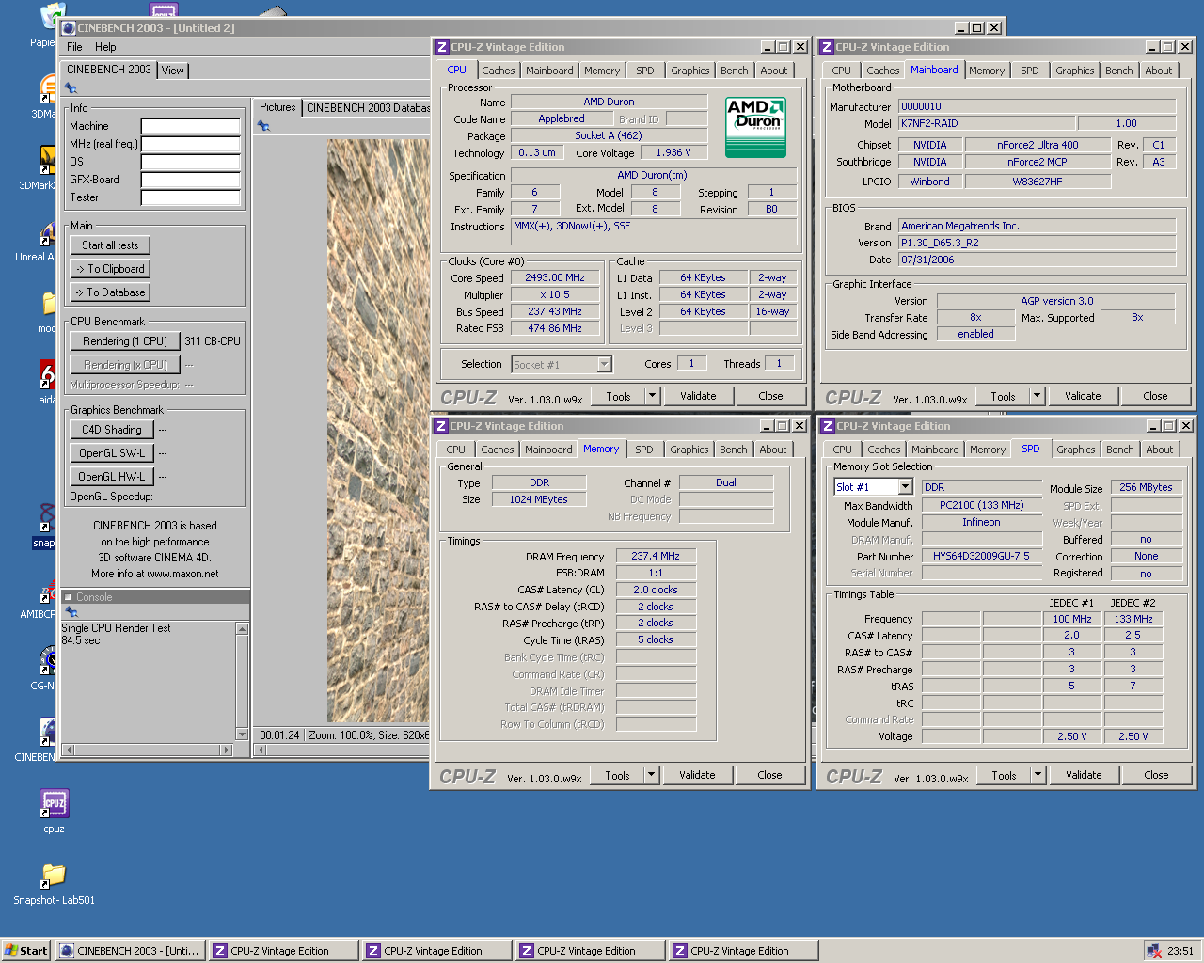Run the OpenGL SW-L benchmark
The image size is (1204, 963).
coord(112,453)
